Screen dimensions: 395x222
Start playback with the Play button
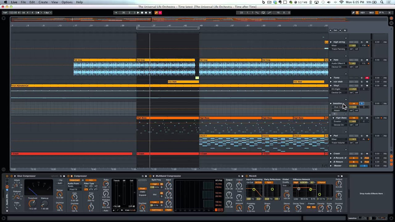pyautogui.click(x=138, y=13)
